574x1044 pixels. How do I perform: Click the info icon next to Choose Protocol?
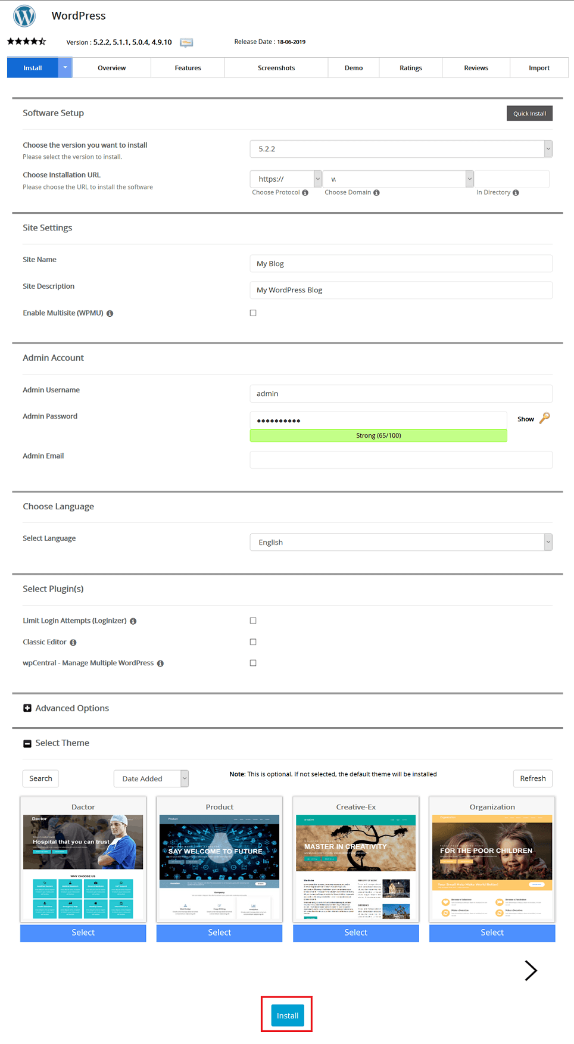tap(305, 192)
